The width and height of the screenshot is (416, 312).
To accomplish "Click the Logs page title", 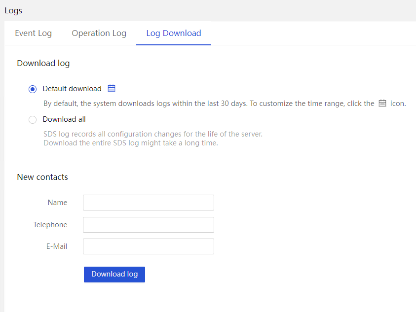I will click(x=13, y=11).
